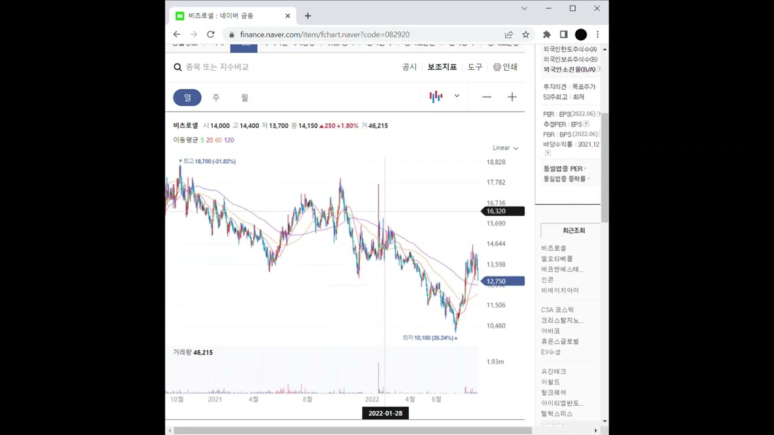Viewport: 774px width, 435px height.
Task: Close the 비츠로셀 browser tab
Action: coord(288,16)
